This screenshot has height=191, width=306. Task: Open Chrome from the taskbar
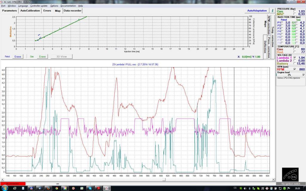click(x=56, y=189)
